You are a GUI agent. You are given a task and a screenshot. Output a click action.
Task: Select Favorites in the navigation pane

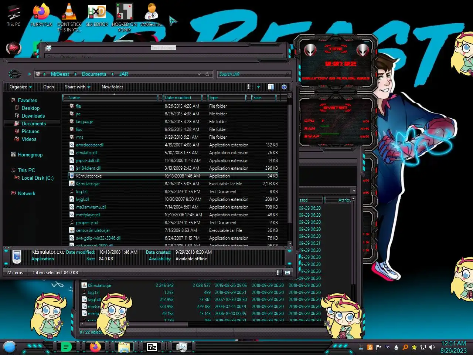27,101
